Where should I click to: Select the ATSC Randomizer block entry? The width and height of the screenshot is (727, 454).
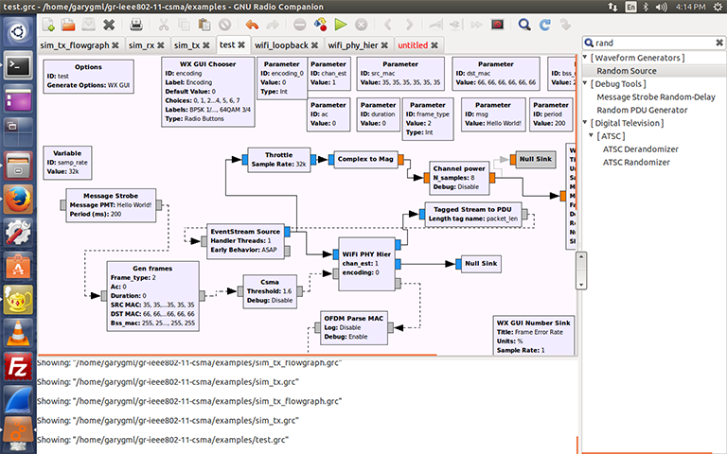click(x=640, y=162)
